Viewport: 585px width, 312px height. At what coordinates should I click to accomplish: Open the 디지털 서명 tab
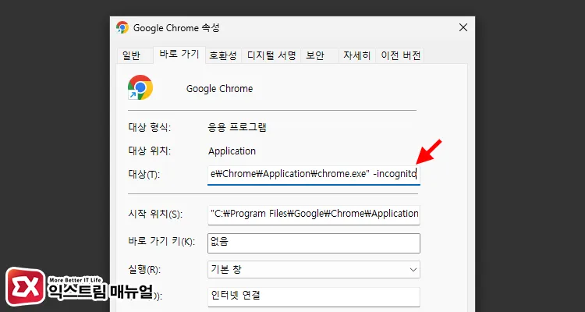271,55
